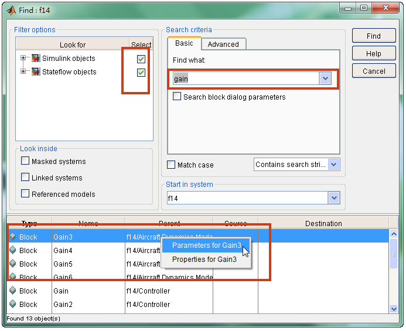The image size is (406, 331).
Task: Switch to the Basic tab
Action: tap(184, 43)
